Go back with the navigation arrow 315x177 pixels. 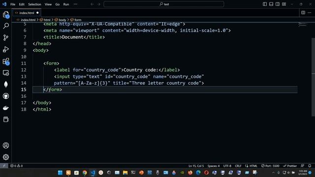pyautogui.click(x=92, y=4)
